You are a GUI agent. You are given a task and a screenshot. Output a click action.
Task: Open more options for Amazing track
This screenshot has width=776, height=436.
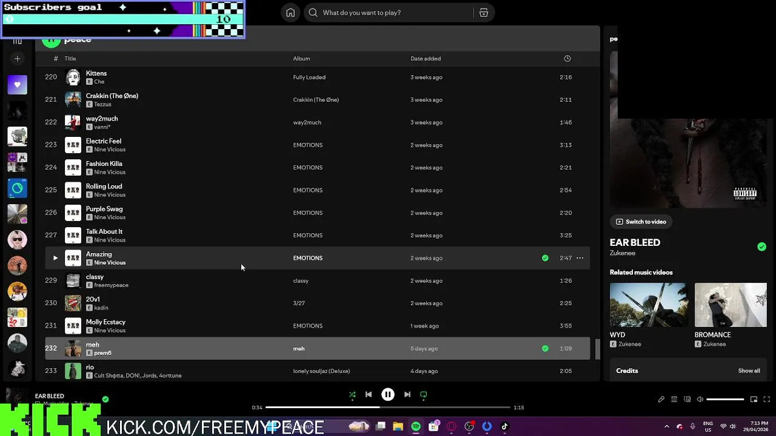tap(580, 258)
